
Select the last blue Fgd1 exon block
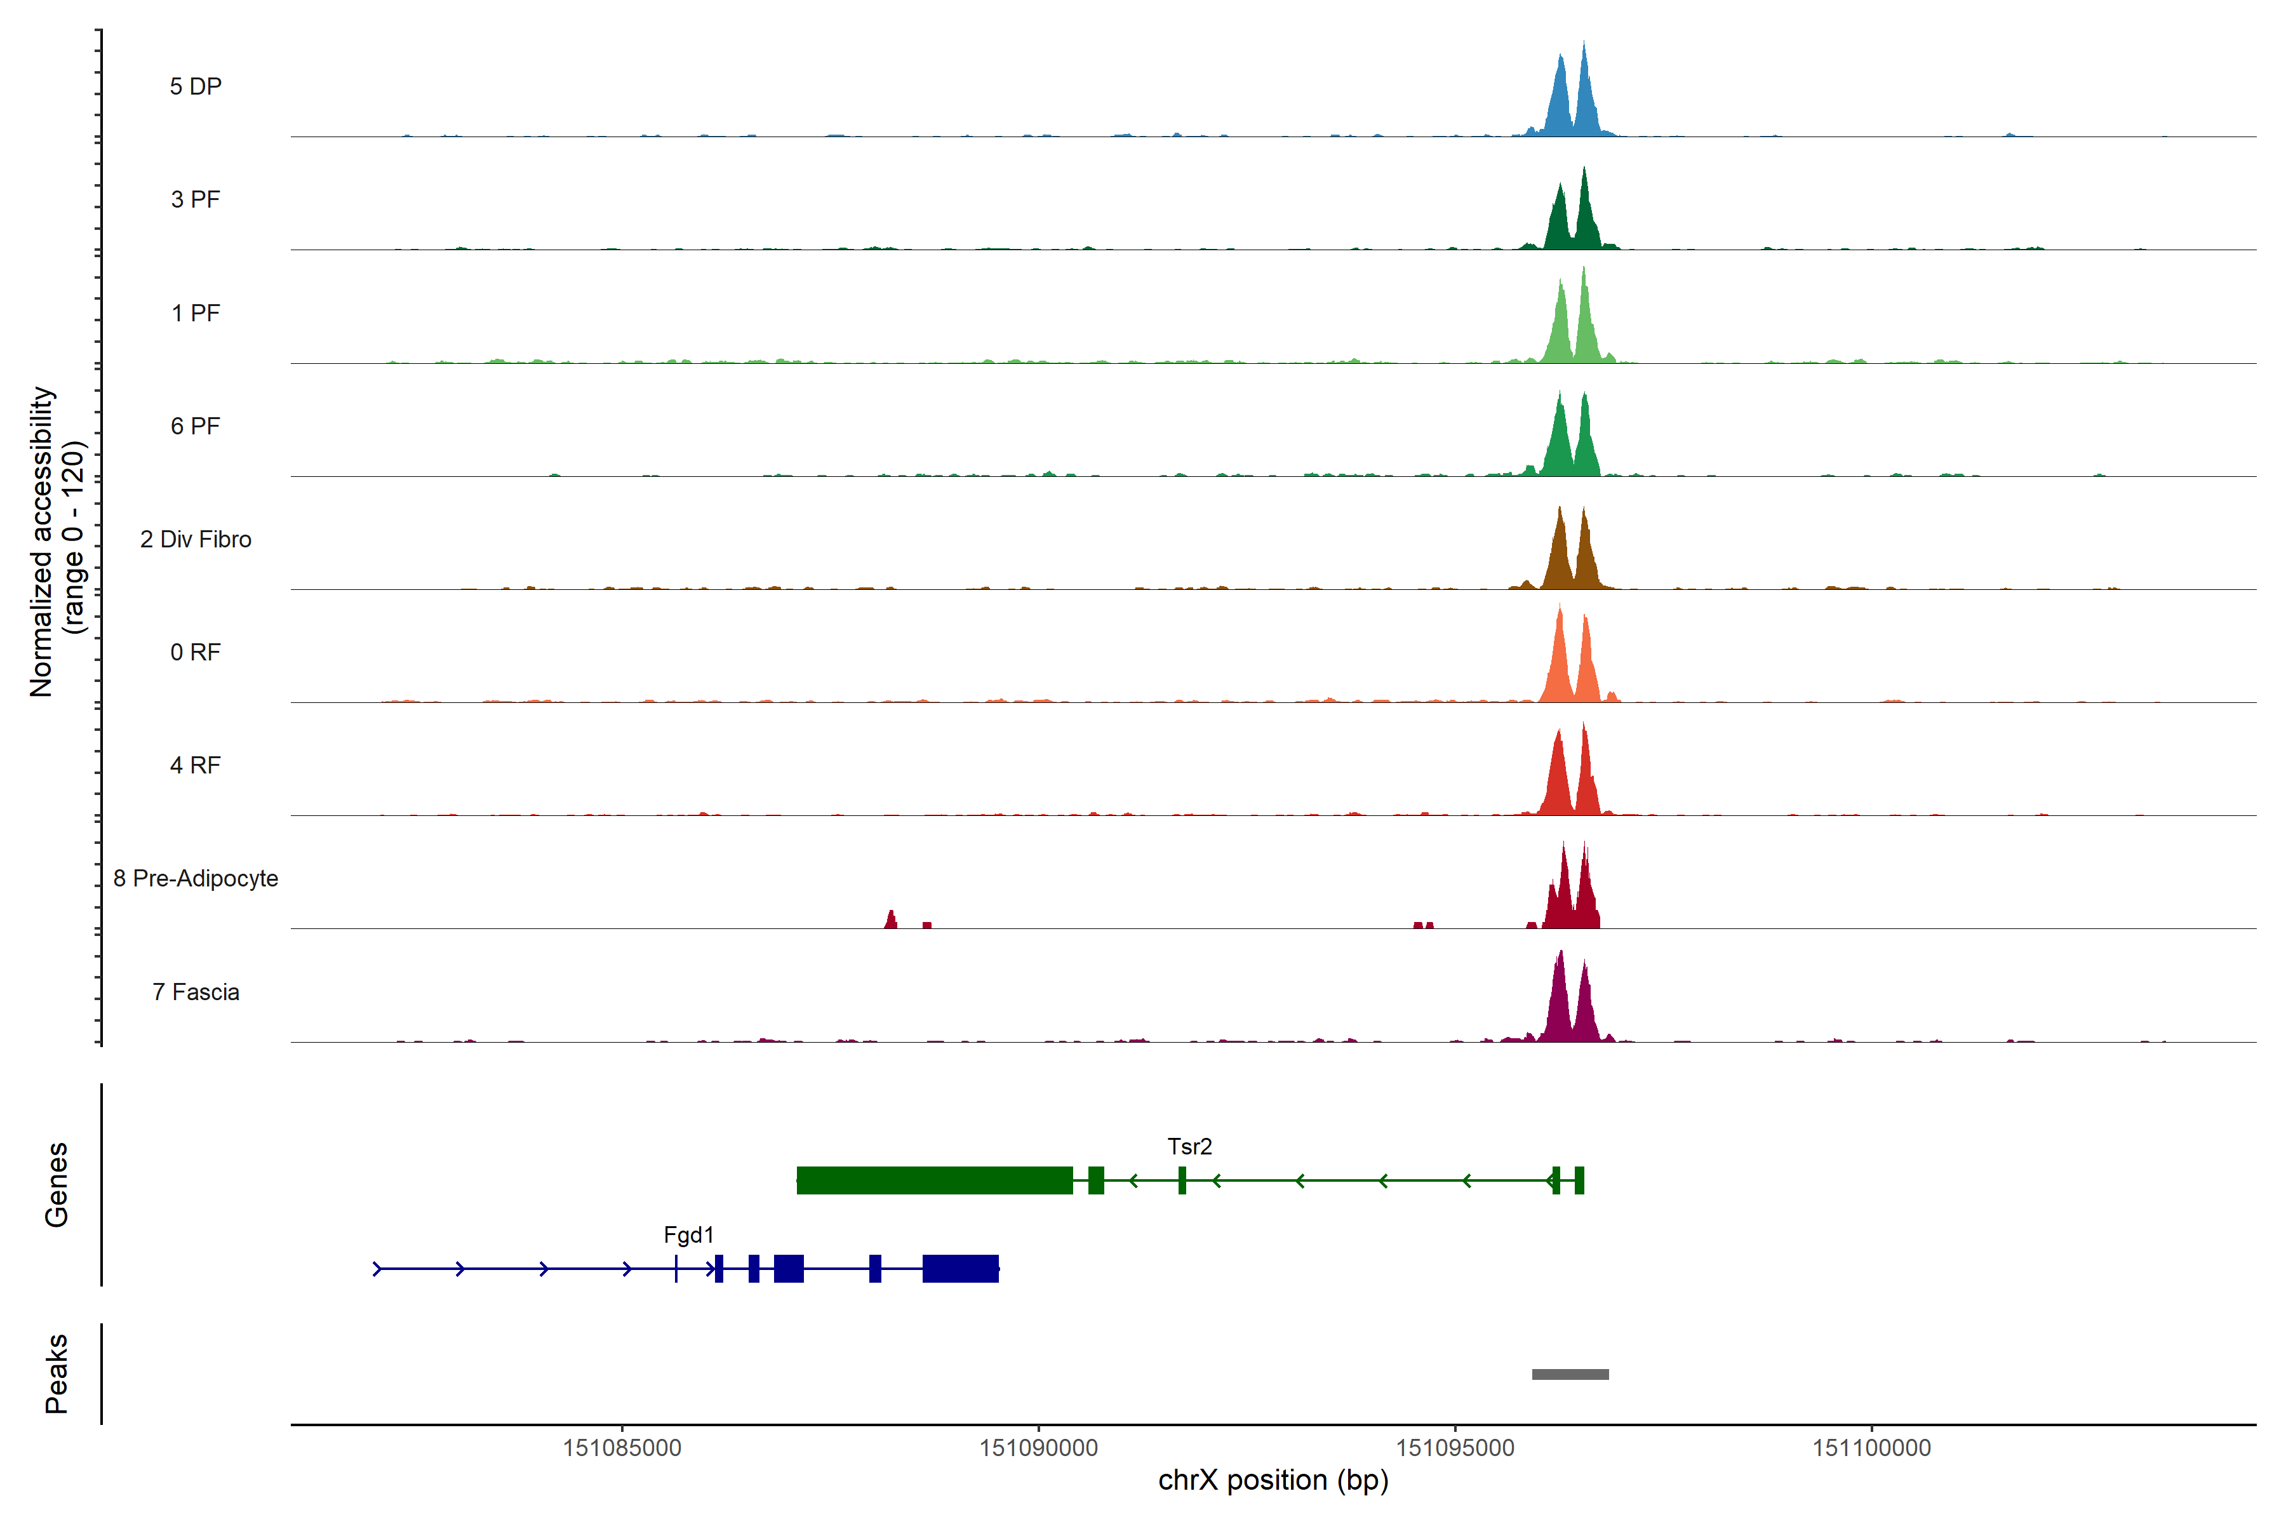pos(960,1268)
